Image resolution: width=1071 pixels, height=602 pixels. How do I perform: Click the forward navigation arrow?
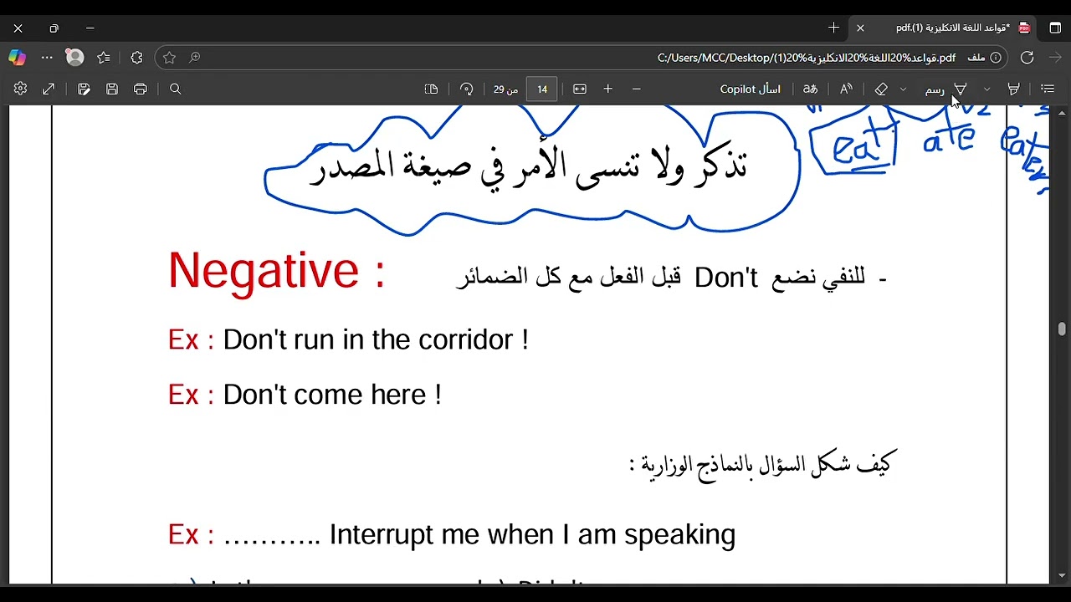[x=1055, y=58]
